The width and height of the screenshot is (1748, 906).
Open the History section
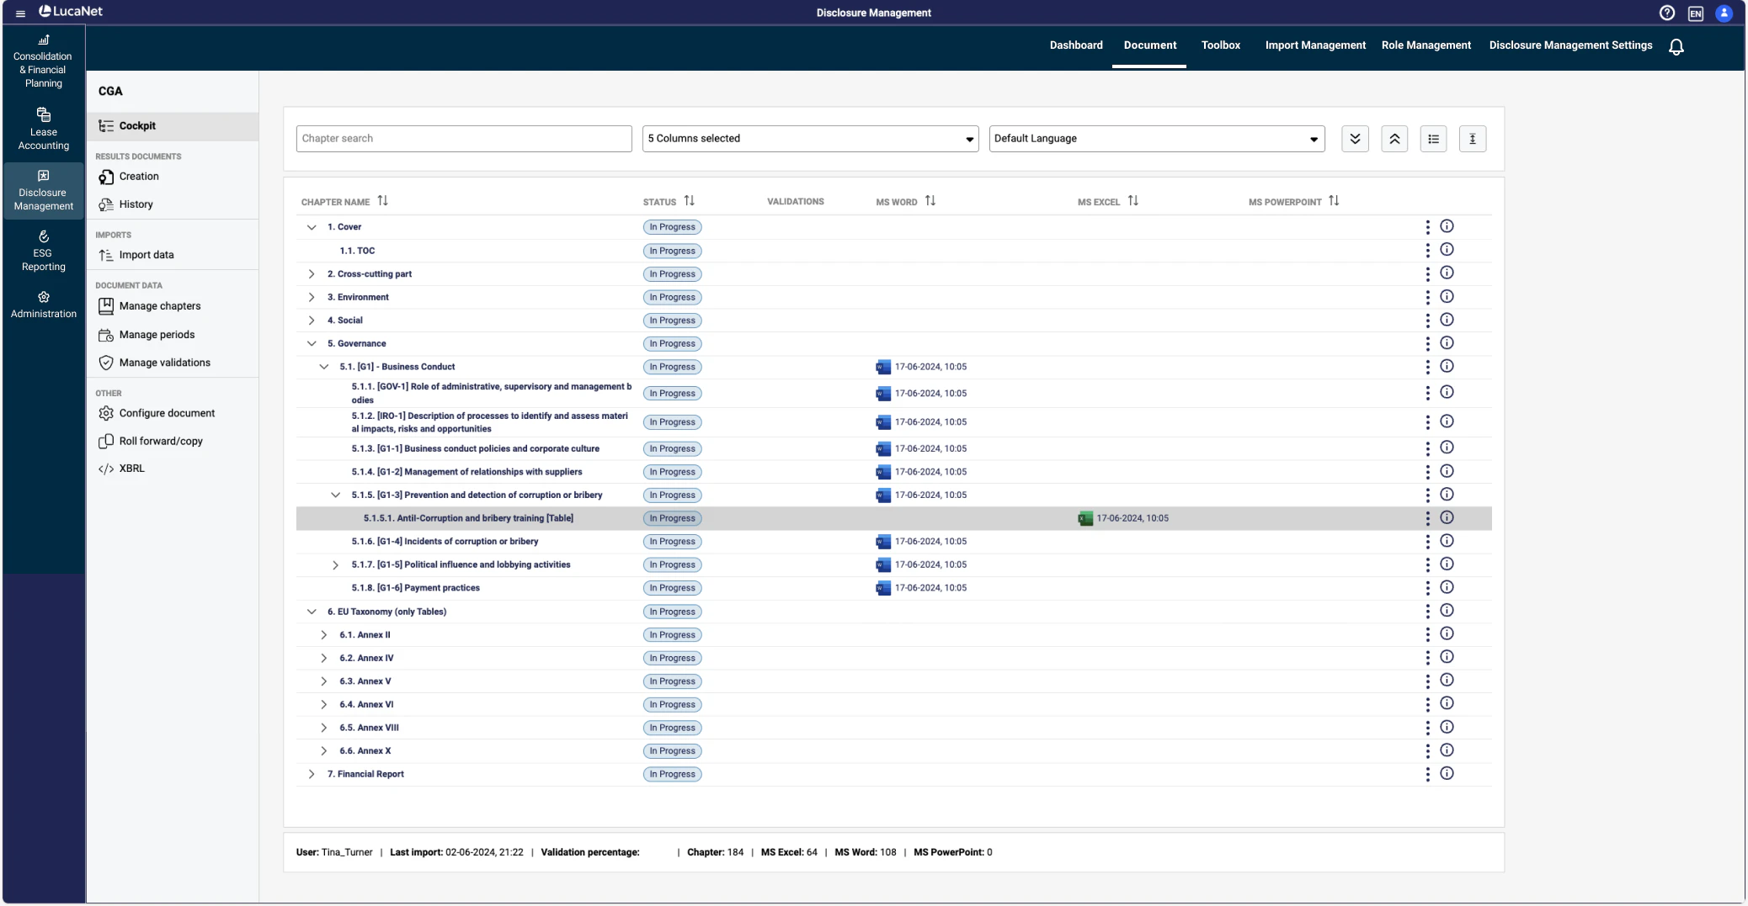(x=136, y=204)
